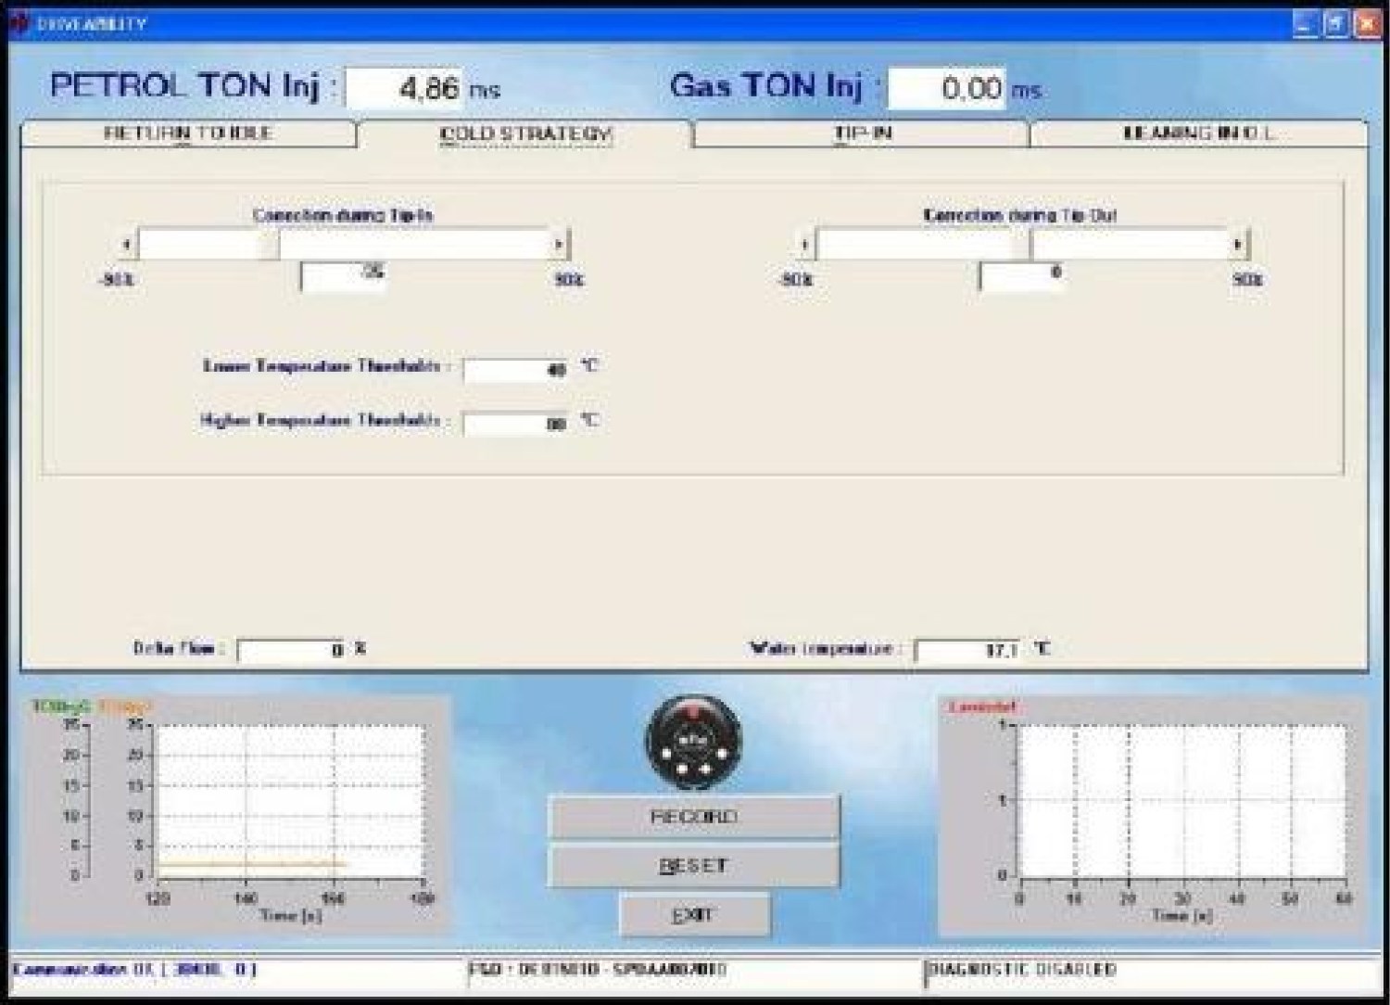Click the Tip-Out correction slider thumb
1390x1005 pixels.
(1020, 245)
